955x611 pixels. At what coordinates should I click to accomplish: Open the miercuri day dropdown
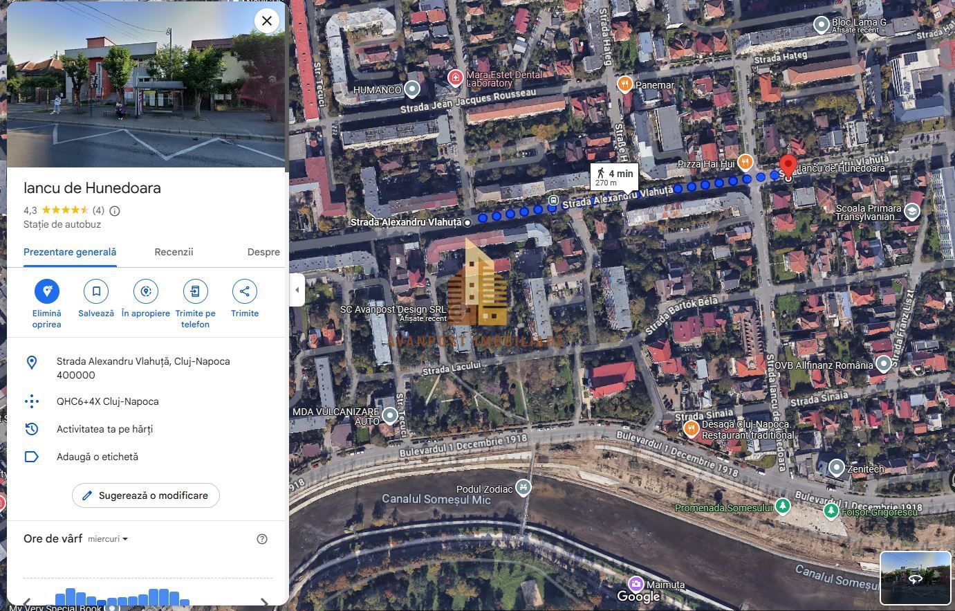[108, 539]
